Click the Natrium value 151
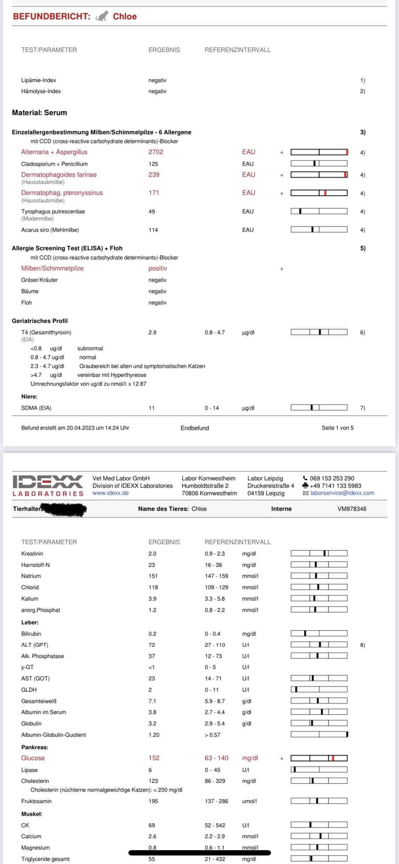The height and width of the screenshot is (864, 399). [x=153, y=576]
